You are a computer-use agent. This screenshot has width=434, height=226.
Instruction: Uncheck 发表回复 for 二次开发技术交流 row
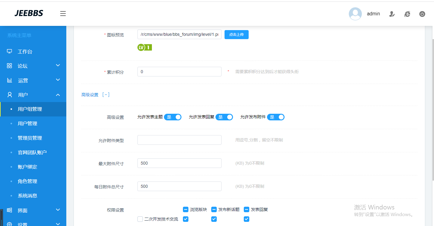pos(247,219)
